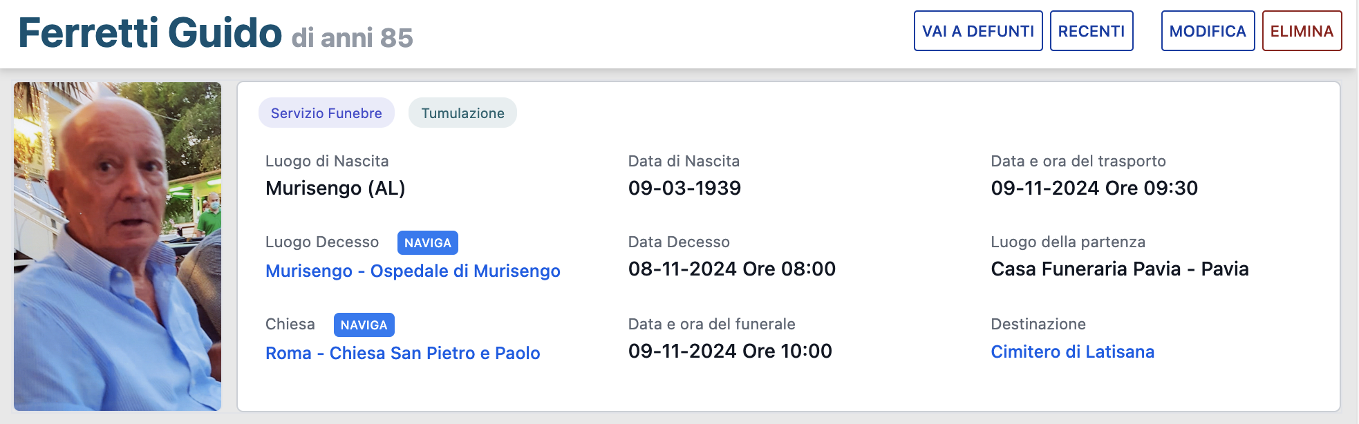
Task: Open the RECENTI list
Action: coord(1091,31)
